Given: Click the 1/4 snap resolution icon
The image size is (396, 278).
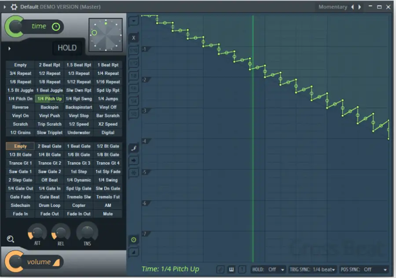Looking at the screenshot, I should point(134,100).
